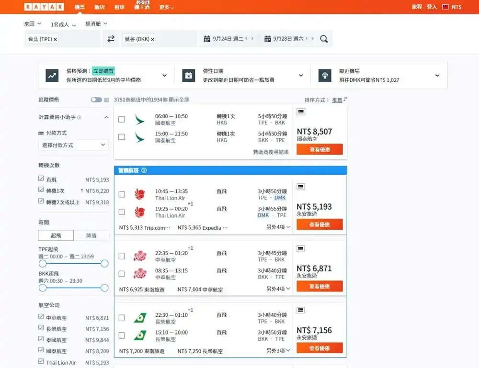Image resolution: width=479 pixels, height=368 pixels.
Task: Open the 租車 car rental tab
Action: point(119,7)
